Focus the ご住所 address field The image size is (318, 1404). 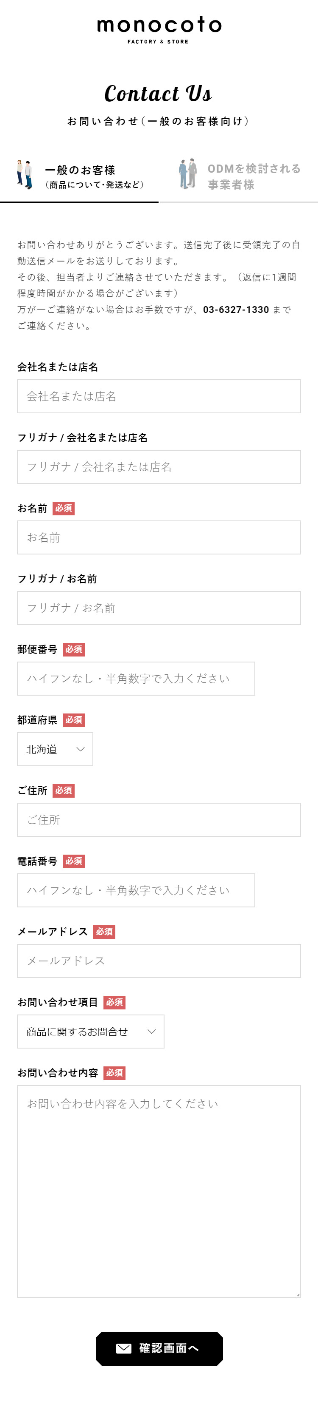[159, 820]
